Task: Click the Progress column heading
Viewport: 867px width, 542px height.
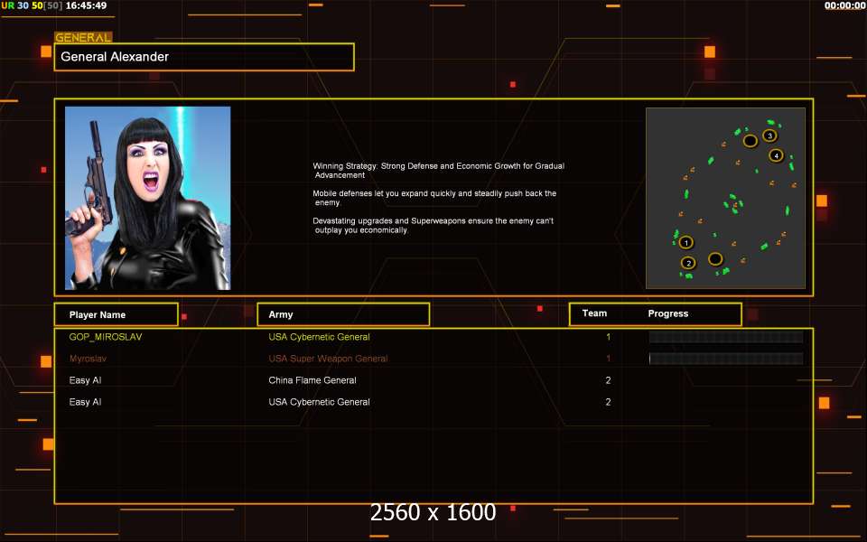Action: pos(668,313)
